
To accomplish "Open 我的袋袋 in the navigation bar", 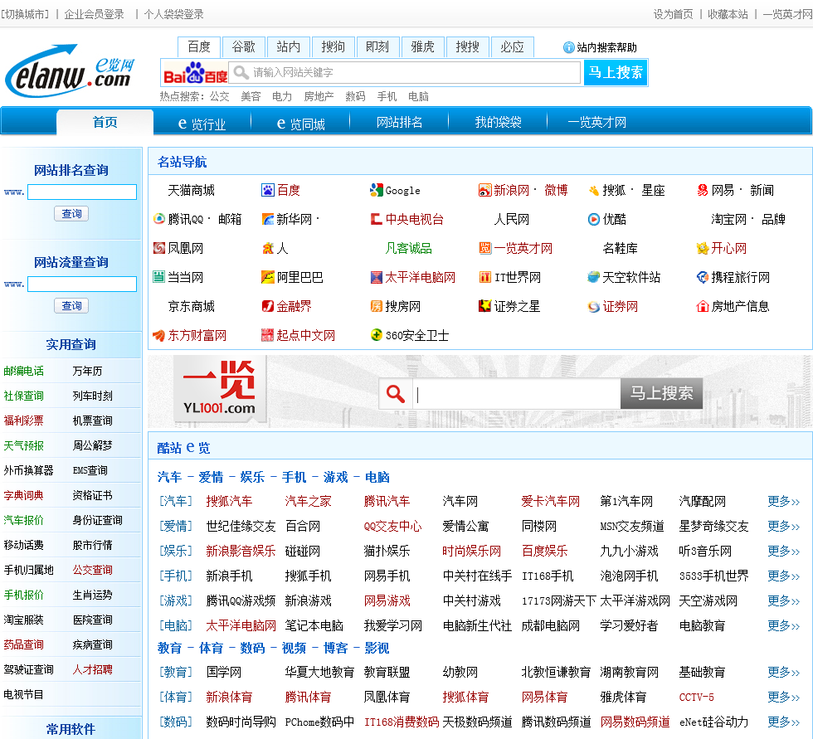I will [498, 122].
